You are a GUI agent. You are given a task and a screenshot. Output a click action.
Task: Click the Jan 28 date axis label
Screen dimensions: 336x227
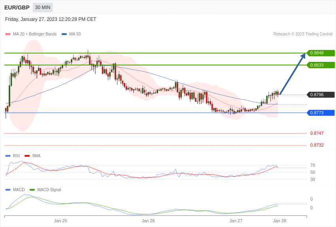279,221
